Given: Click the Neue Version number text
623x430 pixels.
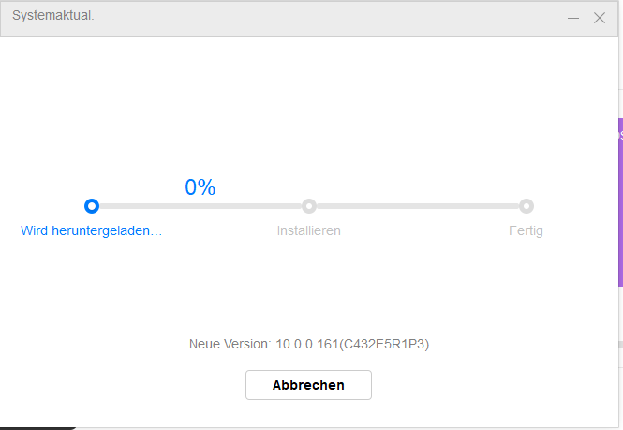Looking at the screenshot, I should pos(309,344).
